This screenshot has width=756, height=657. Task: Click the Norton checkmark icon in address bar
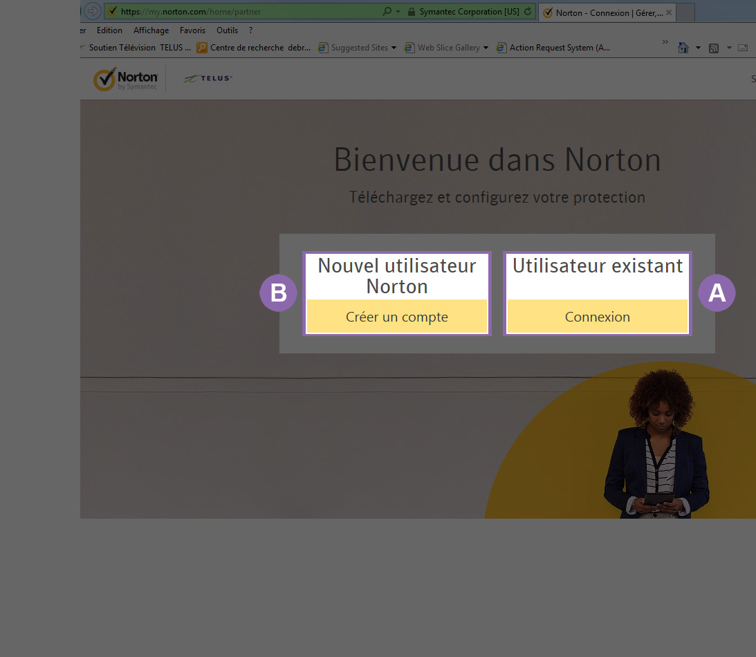pyautogui.click(x=113, y=10)
